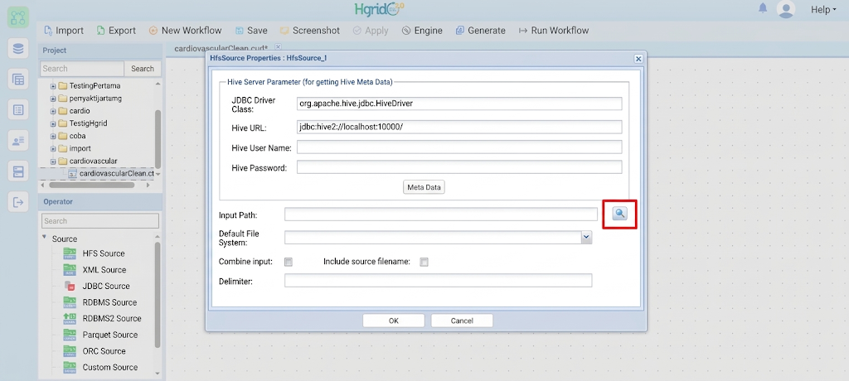Select the HFS Source operator icon
The width and height of the screenshot is (849, 381).
(x=70, y=253)
